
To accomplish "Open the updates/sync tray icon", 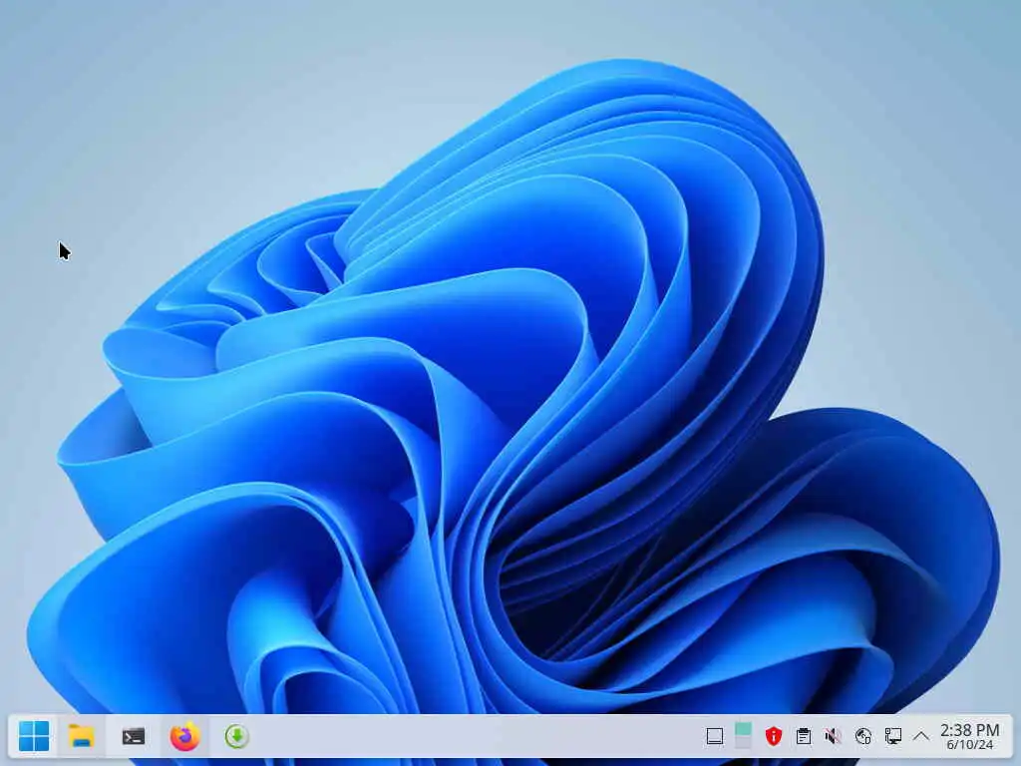I will pos(863,737).
